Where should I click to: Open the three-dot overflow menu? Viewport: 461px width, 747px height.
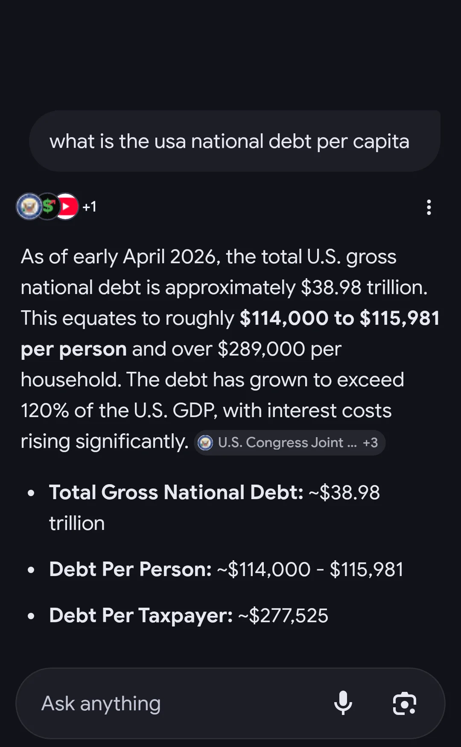click(x=429, y=207)
